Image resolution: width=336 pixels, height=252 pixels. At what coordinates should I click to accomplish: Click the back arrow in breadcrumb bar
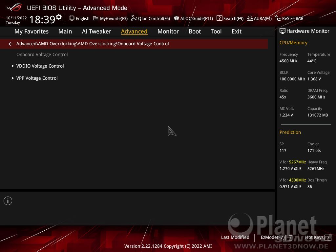pyautogui.click(x=11, y=44)
